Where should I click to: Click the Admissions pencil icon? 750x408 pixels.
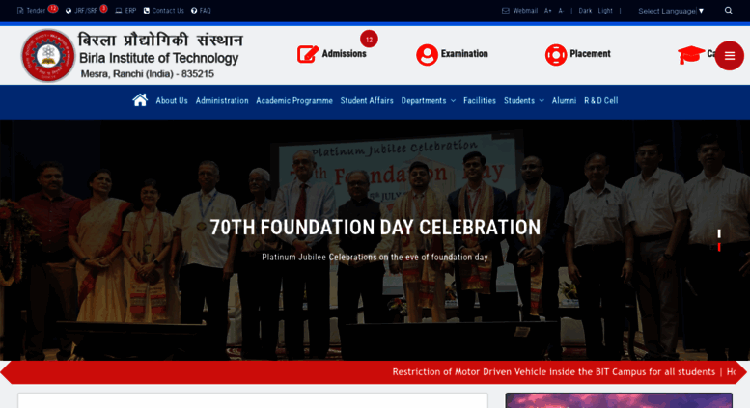point(308,54)
